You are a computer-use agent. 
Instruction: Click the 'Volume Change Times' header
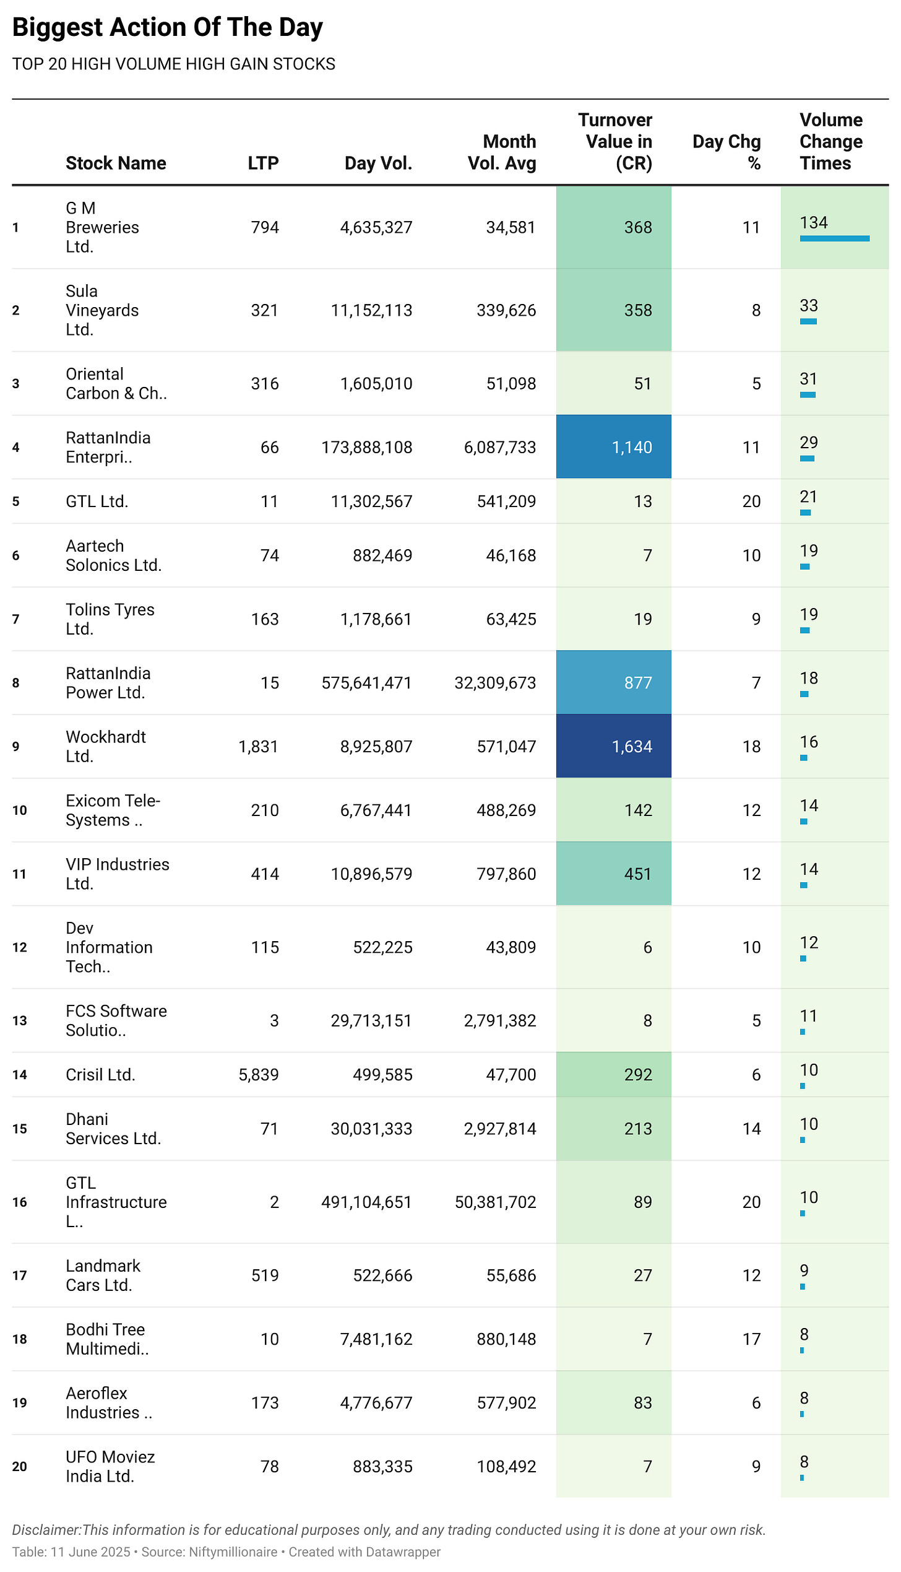[830, 142]
